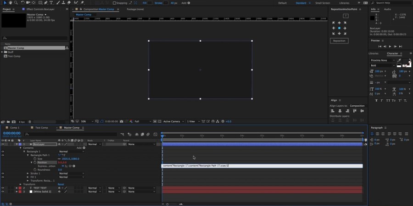Toggle visibility of Stroke 1

(x=3, y=173)
